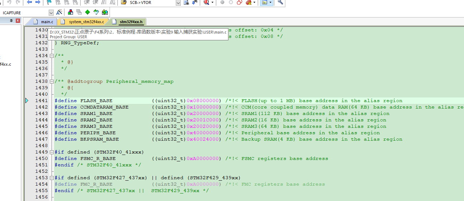Kill all breakpoints icon
This screenshot has height=201, width=464.
[248, 2]
